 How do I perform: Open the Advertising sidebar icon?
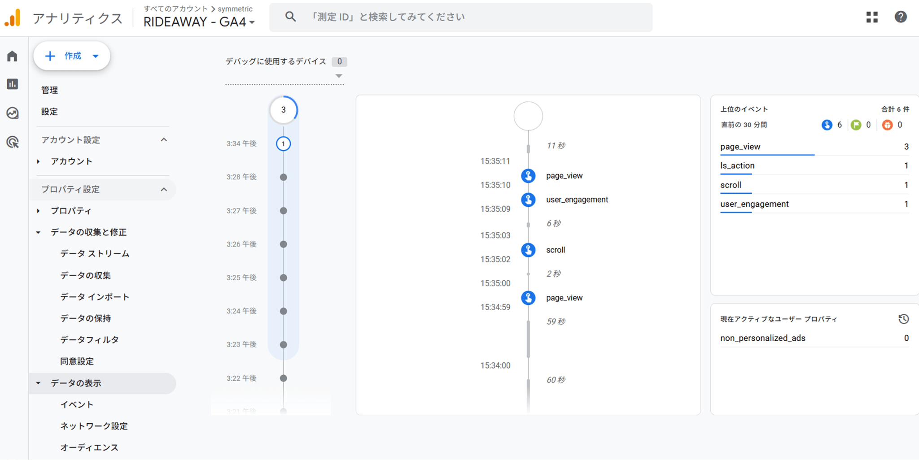pyautogui.click(x=13, y=142)
